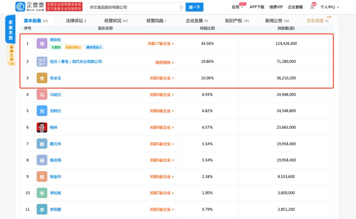Click the Qcc.com logo icon
Viewport: 356px width, 219px height.
20,7
